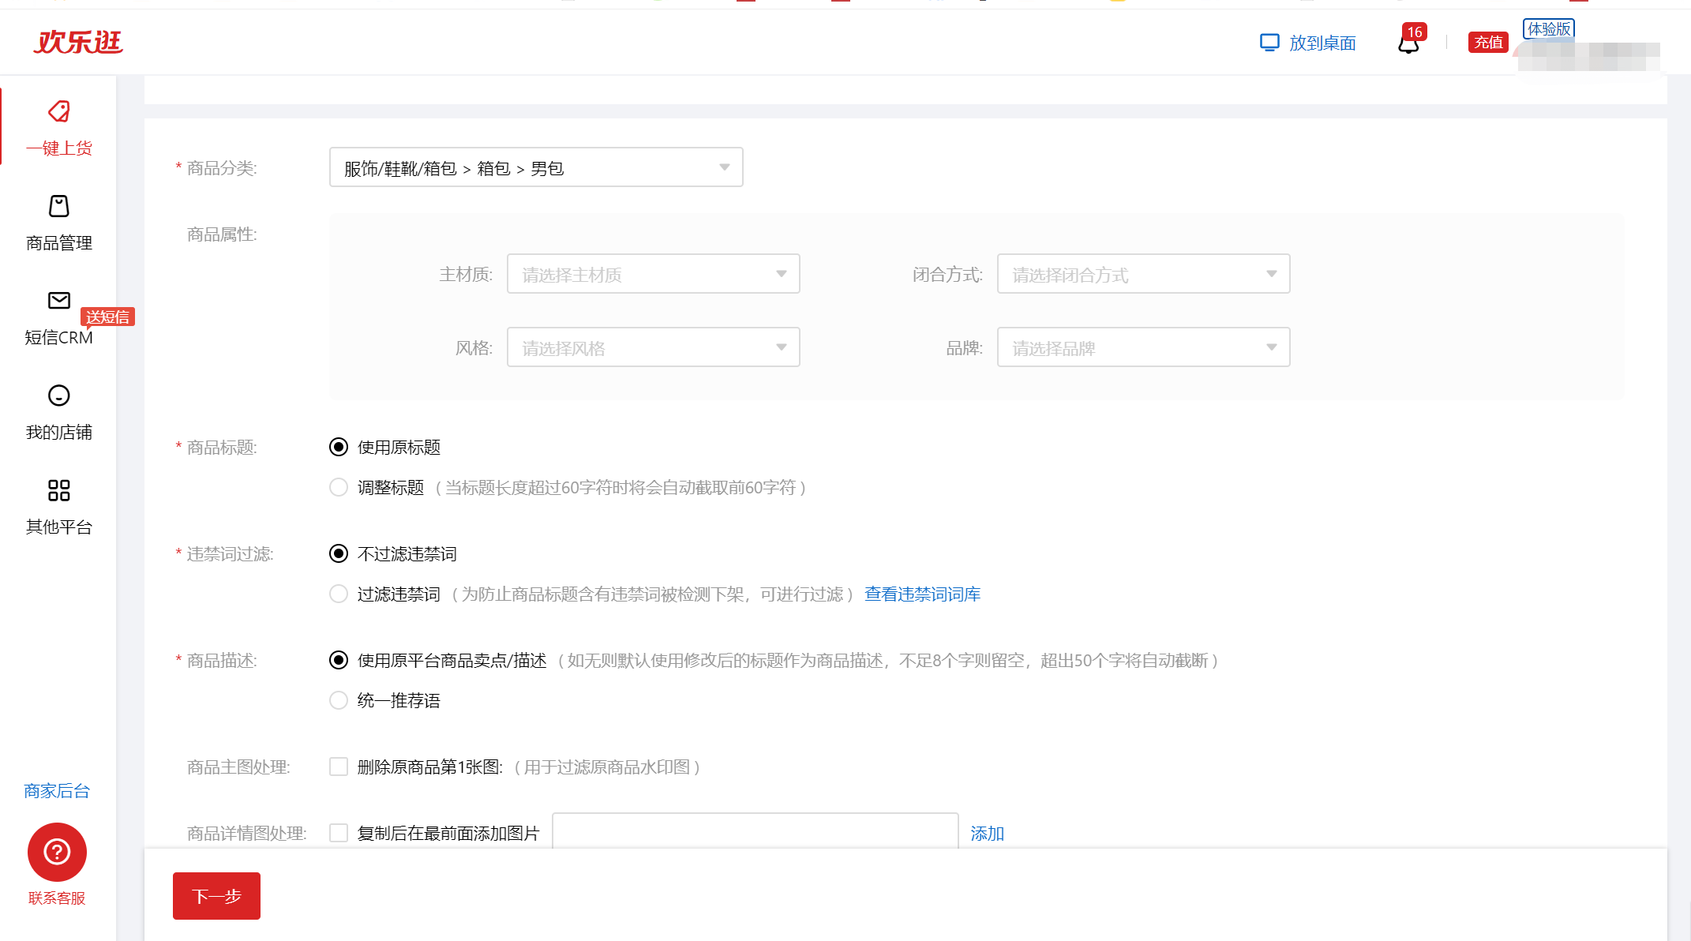Click the 充值 recharge button
1691x941 pixels.
[x=1488, y=43]
